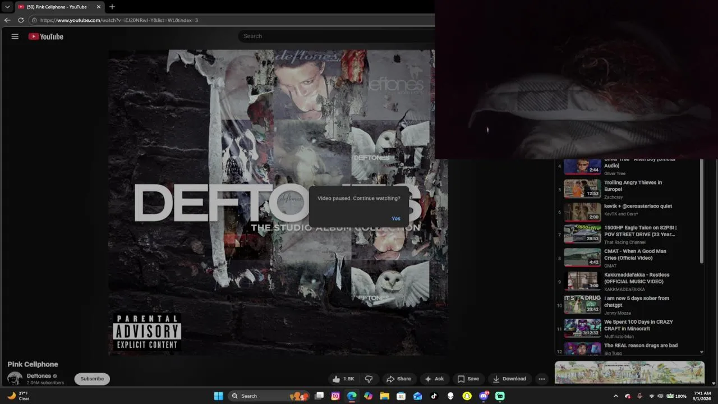Confirm Yes to continue watching

click(396, 218)
